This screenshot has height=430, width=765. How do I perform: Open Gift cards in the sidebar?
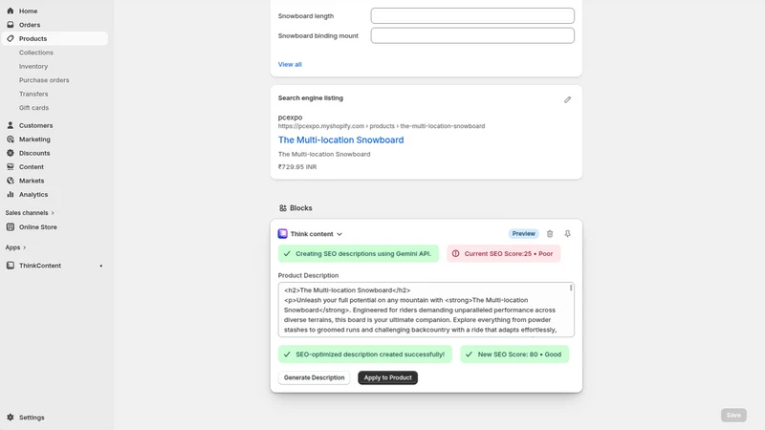(x=33, y=108)
